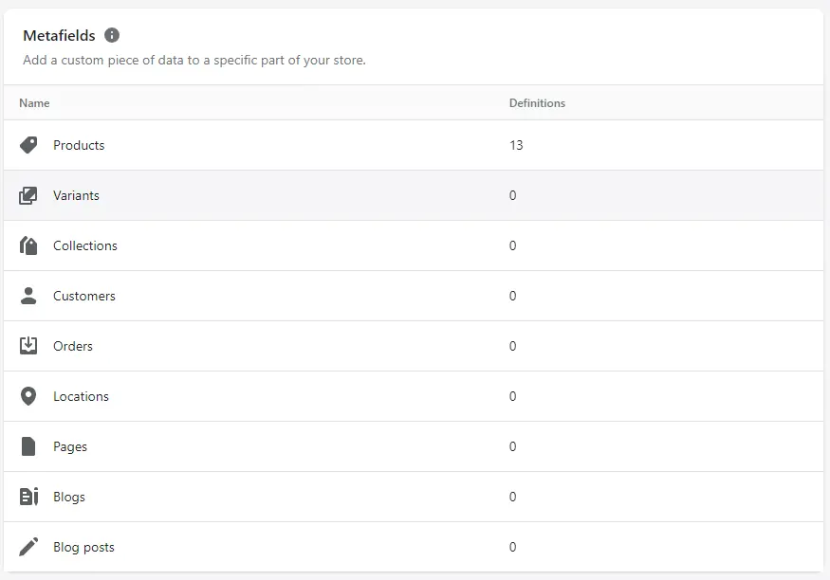The image size is (830, 580).
Task: Select the Blog posts label
Action: coord(83,547)
